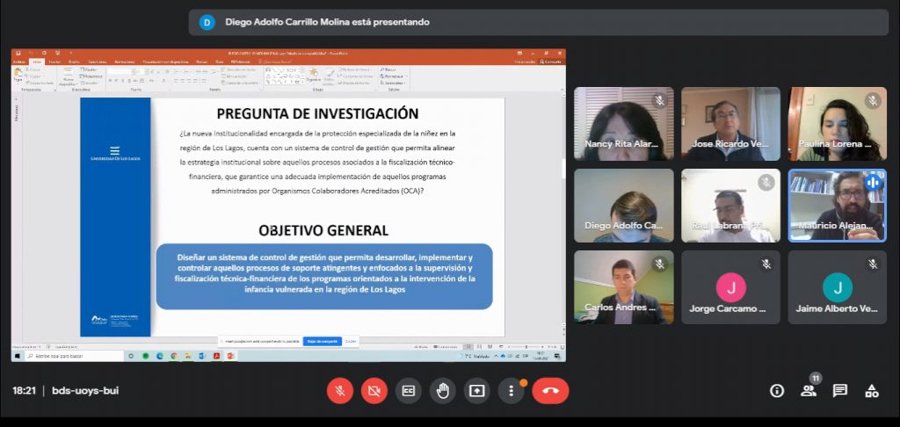Open meeting details info icon
Screen dimensions: 900x427
coord(776,391)
